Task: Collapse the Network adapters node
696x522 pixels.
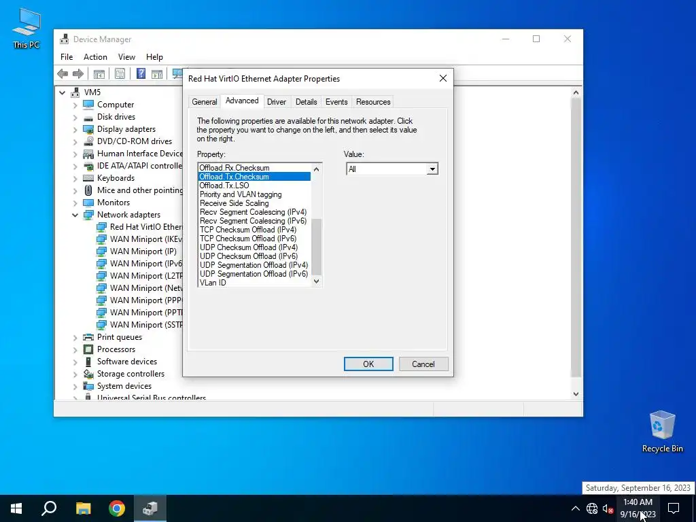Action: click(x=75, y=215)
